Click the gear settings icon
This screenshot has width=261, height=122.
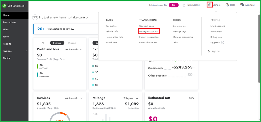[210, 5]
